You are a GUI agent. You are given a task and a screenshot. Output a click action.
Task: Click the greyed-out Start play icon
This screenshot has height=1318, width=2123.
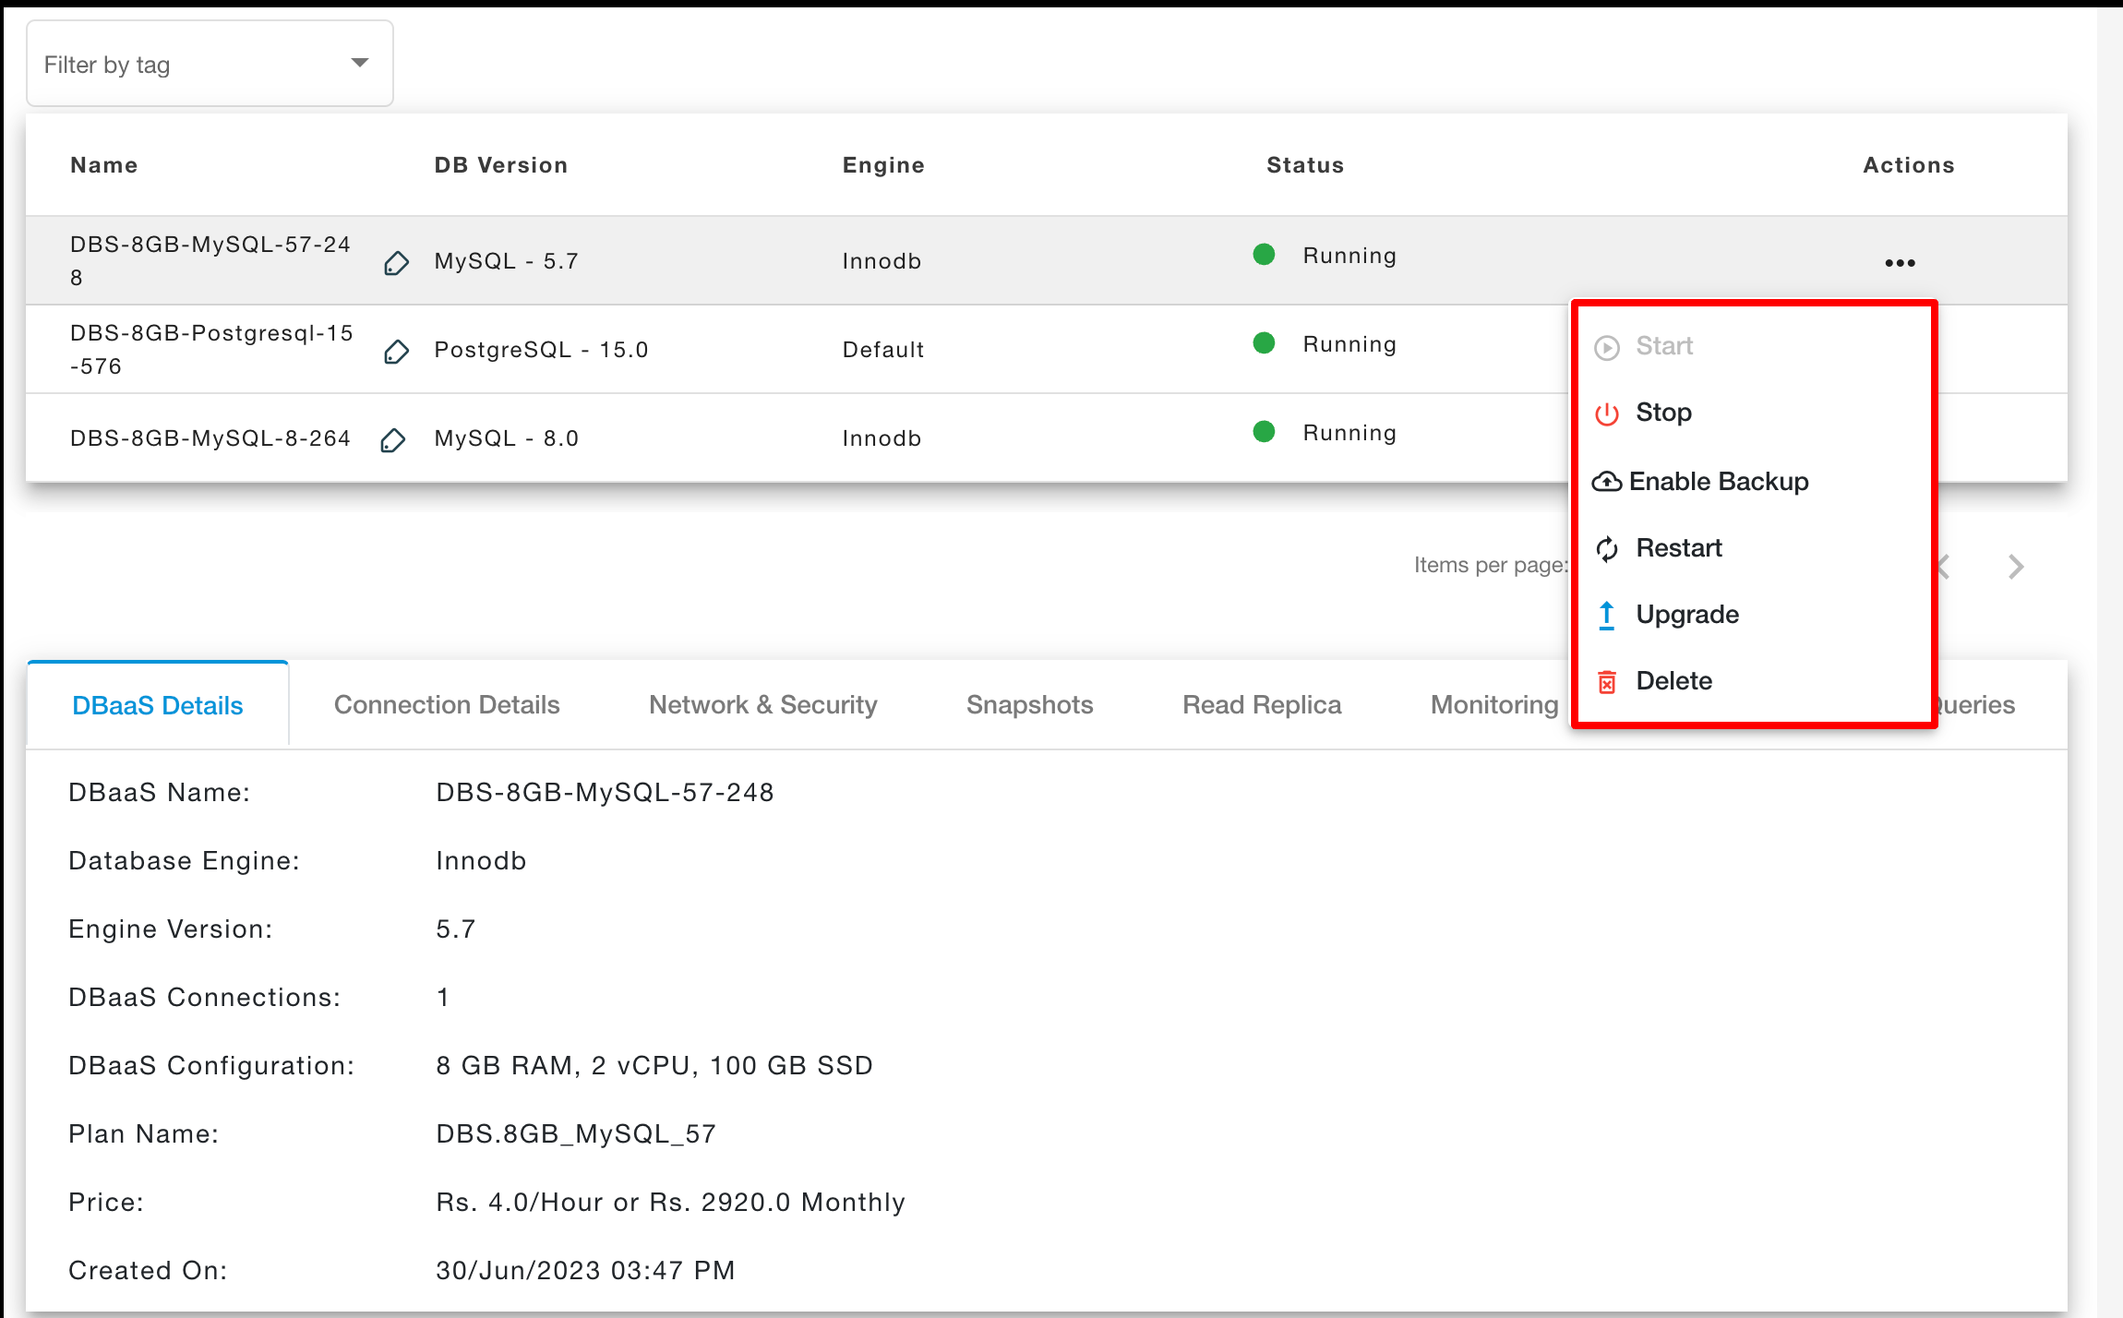(x=1607, y=348)
